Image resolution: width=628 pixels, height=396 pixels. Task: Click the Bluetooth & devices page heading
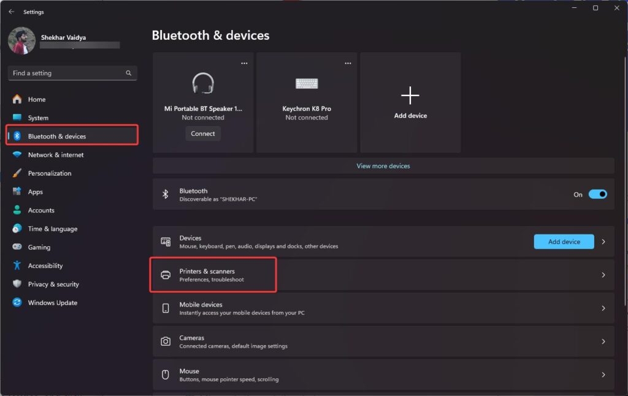[211, 35]
